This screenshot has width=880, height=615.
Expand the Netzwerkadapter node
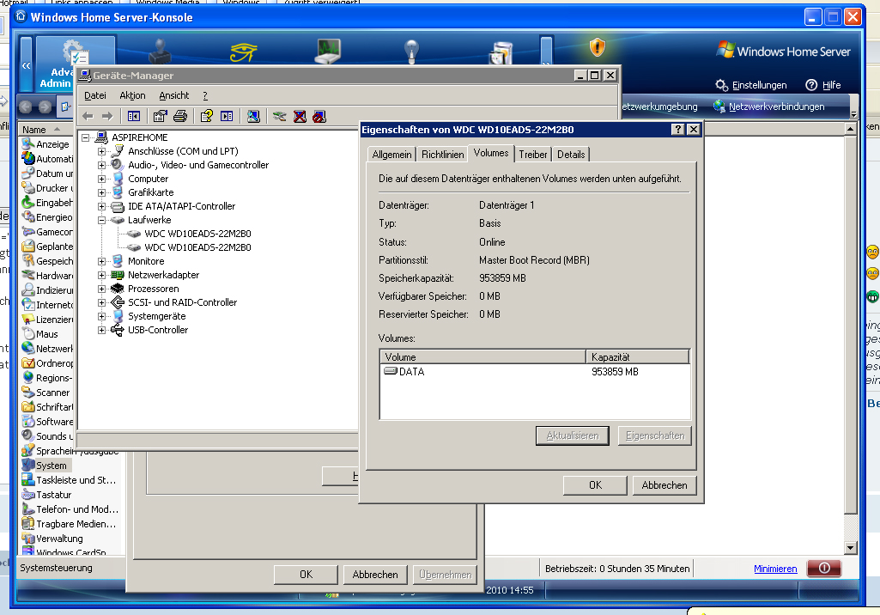[101, 275]
